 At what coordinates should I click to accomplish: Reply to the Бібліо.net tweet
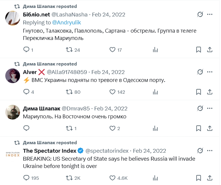point(26,50)
